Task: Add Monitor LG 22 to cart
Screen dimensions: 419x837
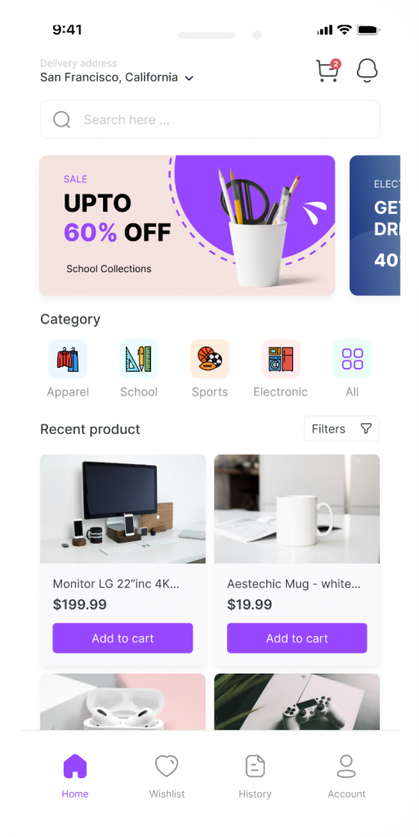Action: (x=123, y=638)
